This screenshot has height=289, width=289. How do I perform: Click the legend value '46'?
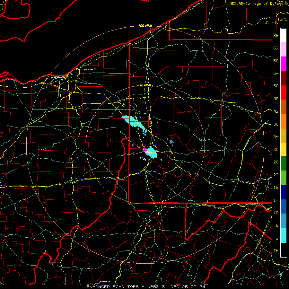(276, 99)
